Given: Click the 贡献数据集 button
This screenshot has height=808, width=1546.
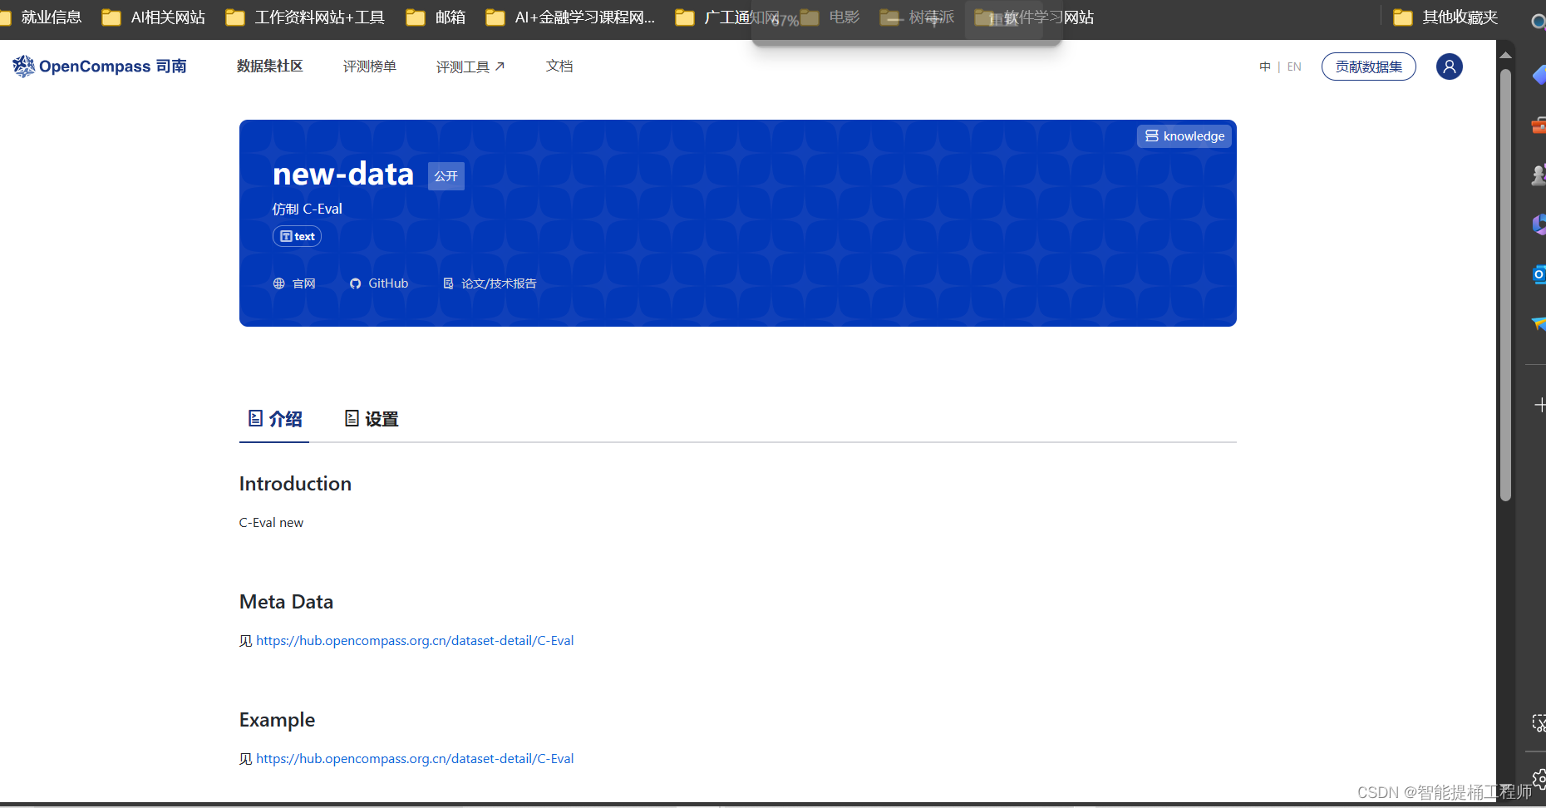Looking at the screenshot, I should 1368,67.
